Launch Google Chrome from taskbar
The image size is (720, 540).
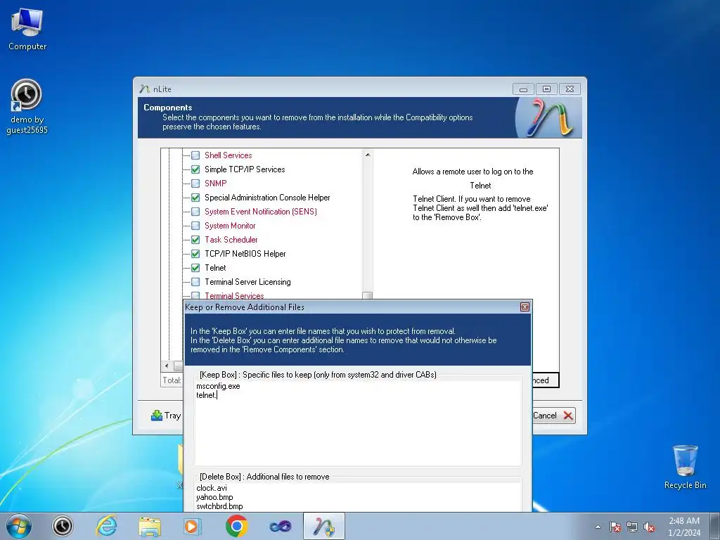[x=236, y=526]
